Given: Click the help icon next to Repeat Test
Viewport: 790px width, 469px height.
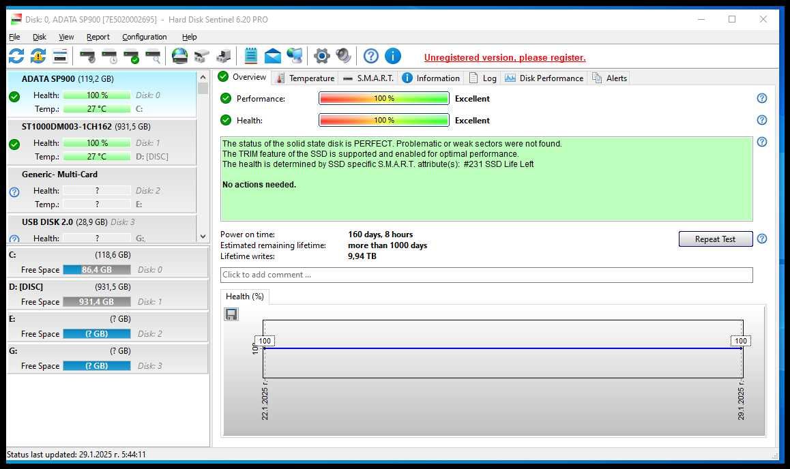Looking at the screenshot, I should (762, 239).
